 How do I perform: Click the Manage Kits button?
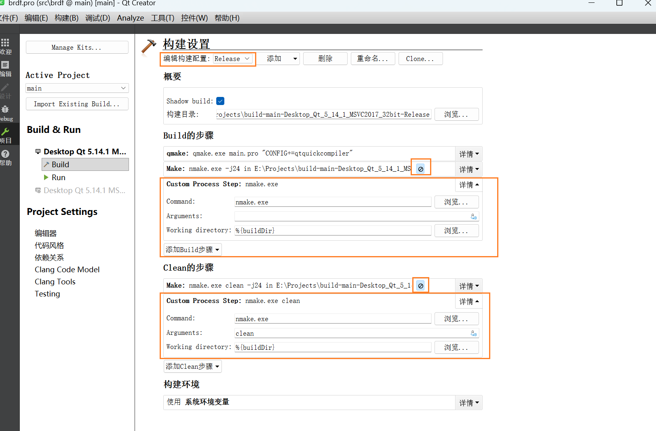[x=77, y=47]
